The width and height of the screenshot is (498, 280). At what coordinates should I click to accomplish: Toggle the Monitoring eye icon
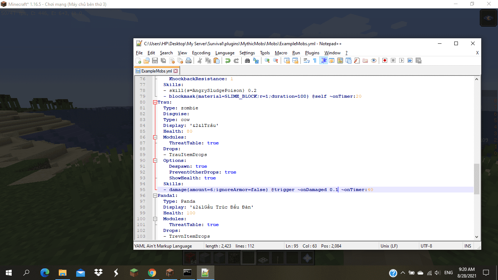374,61
